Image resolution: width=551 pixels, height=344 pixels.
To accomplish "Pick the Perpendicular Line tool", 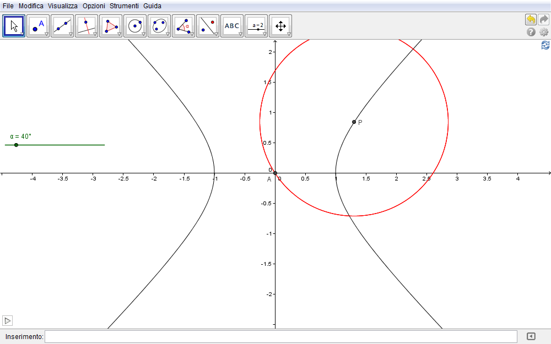I will tap(87, 26).
